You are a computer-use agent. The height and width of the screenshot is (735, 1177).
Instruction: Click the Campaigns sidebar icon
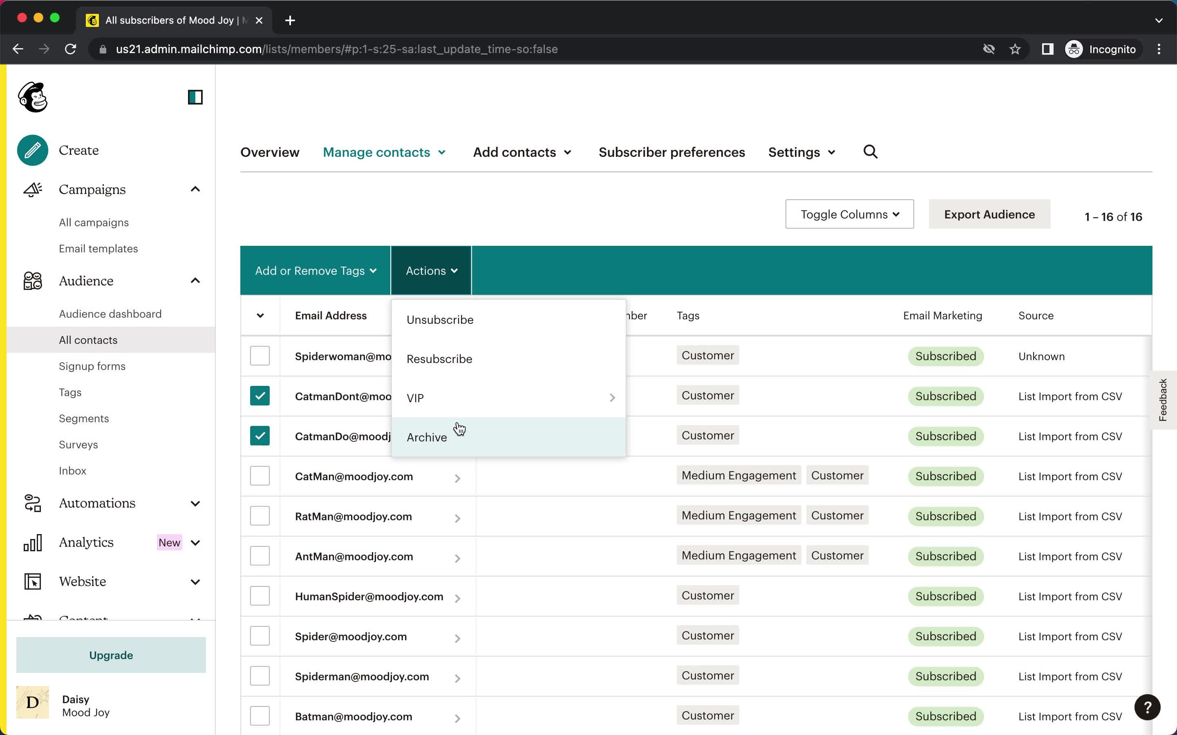(x=32, y=189)
